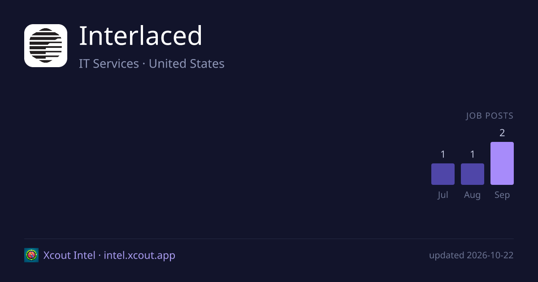Click the August job posts bar
This screenshot has height=282, width=538.
tap(473, 174)
